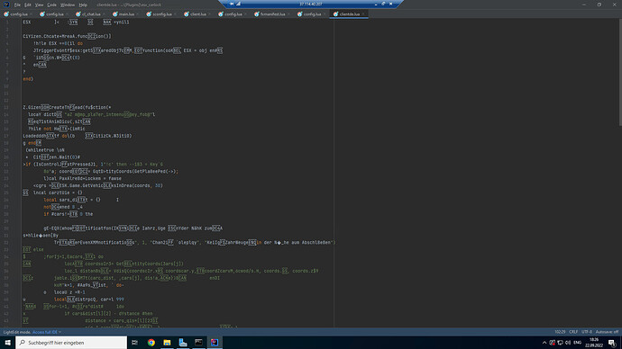Click the Suchbegriff hier eingeben search box
622x349 pixels.
pyautogui.click(x=71, y=343)
